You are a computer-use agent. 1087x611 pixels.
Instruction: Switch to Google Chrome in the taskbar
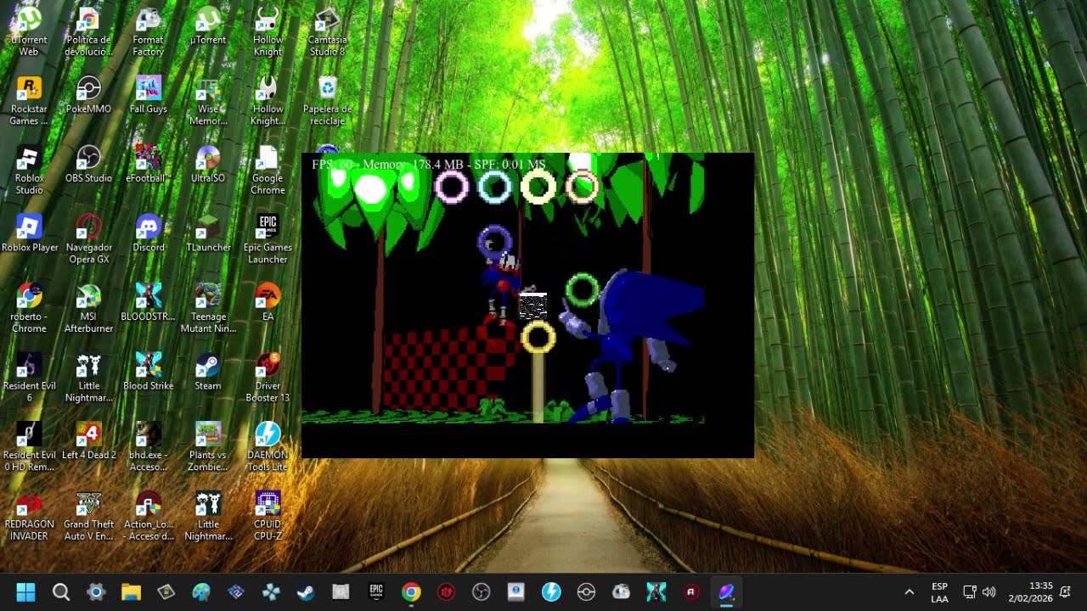click(411, 591)
